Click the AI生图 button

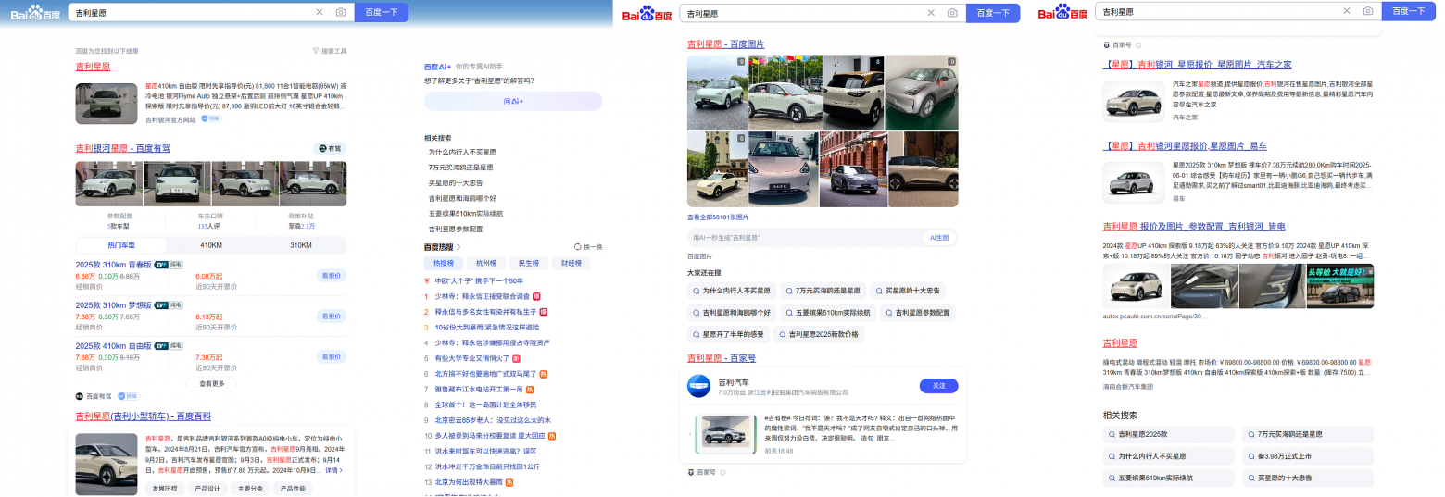click(939, 238)
